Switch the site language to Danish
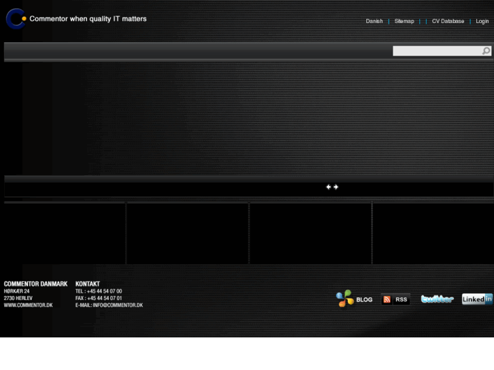This screenshot has width=494, height=370. (374, 21)
